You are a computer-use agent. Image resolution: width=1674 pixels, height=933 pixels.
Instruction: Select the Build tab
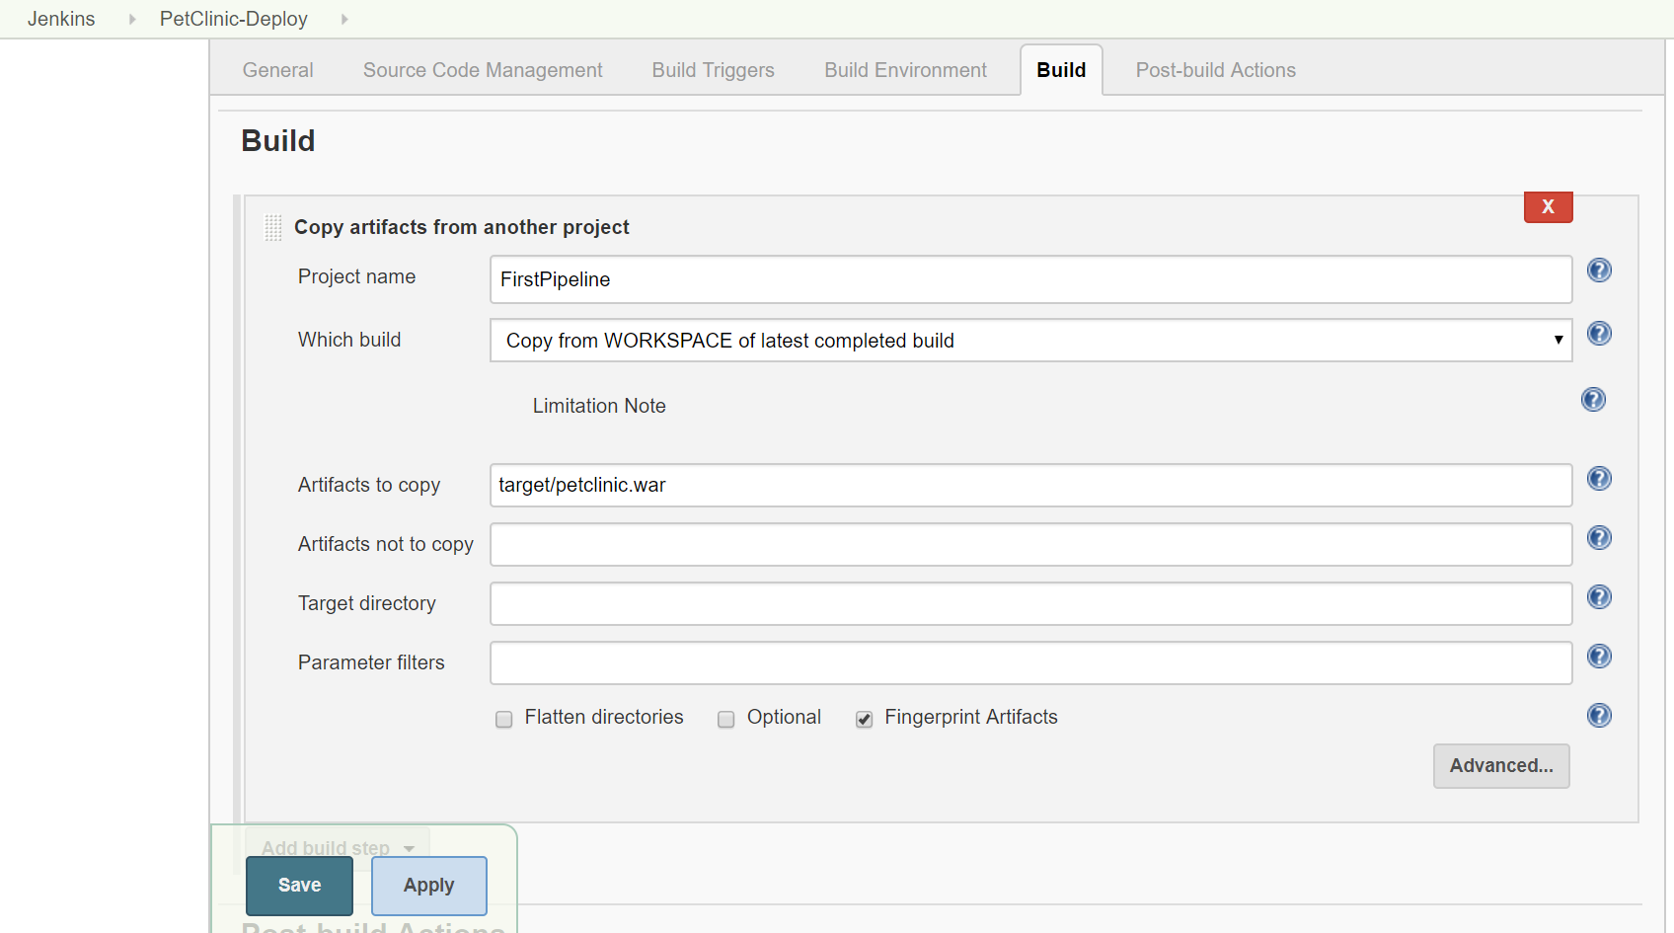point(1061,70)
